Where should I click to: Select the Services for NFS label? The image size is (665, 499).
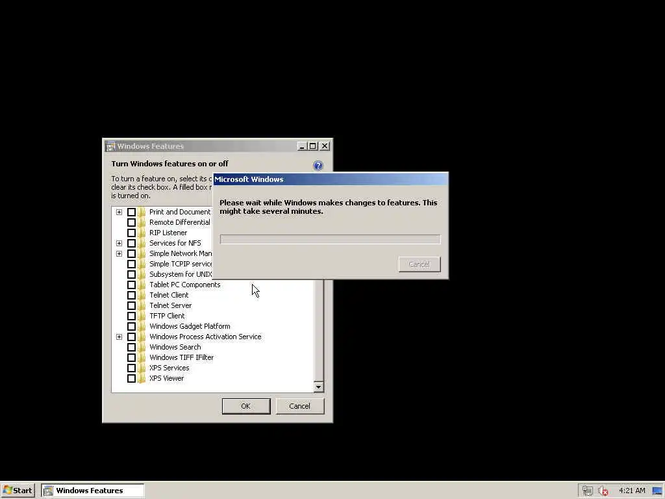[x=175, y=243]
